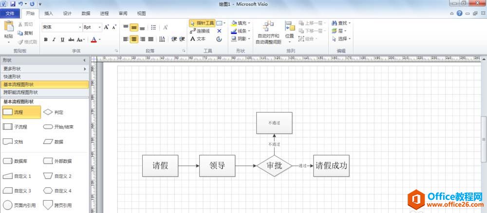Viewport: 487px width, 213px height.
Task: Click the Save icon in quick access toolbar
Action: 13,4
